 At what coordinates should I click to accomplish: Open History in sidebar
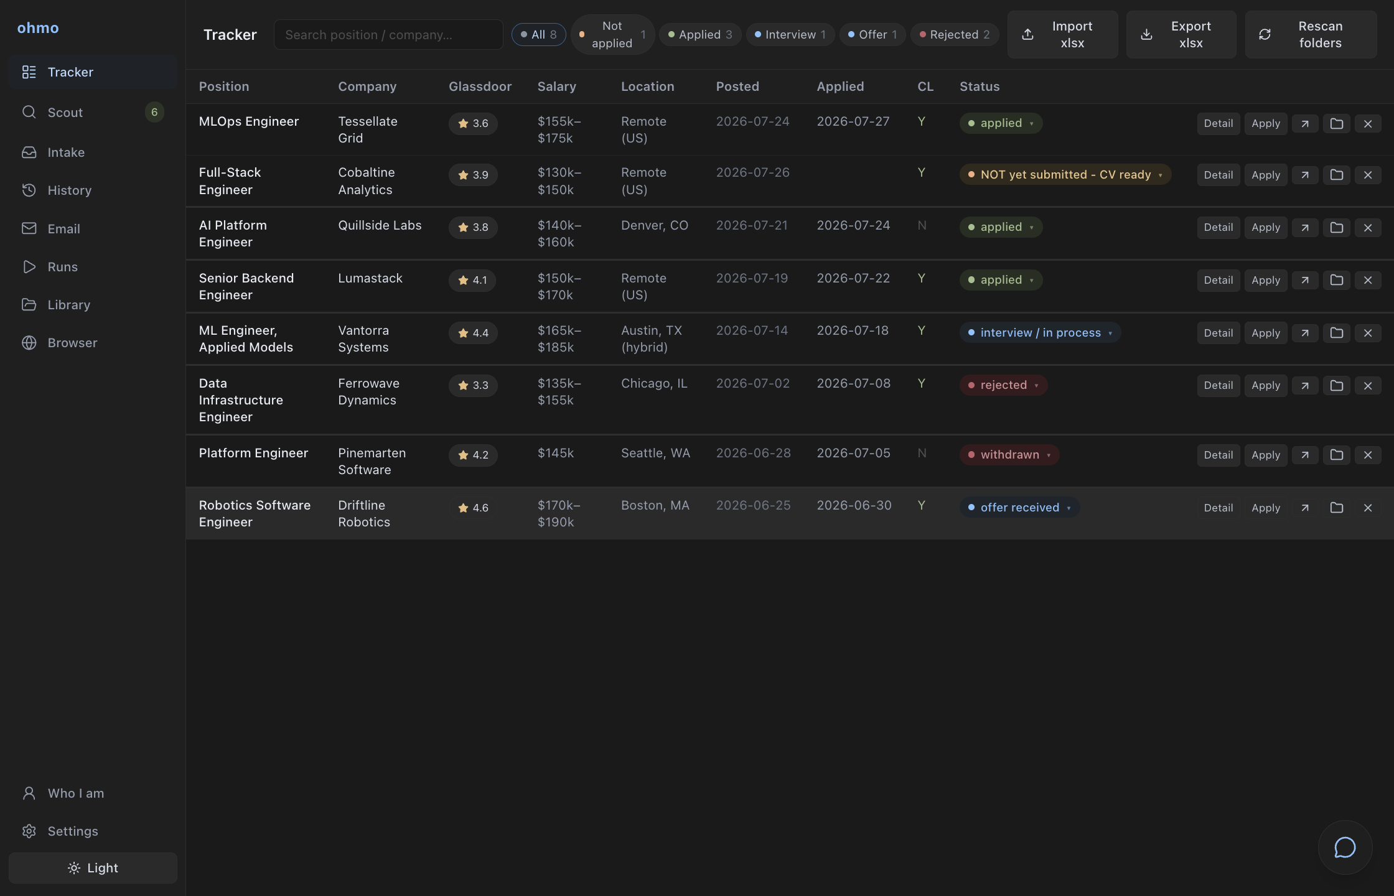(93, 190)
